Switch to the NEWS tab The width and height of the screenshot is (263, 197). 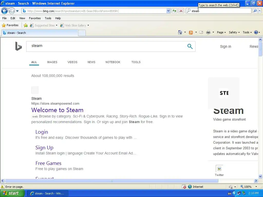(91, 62)
